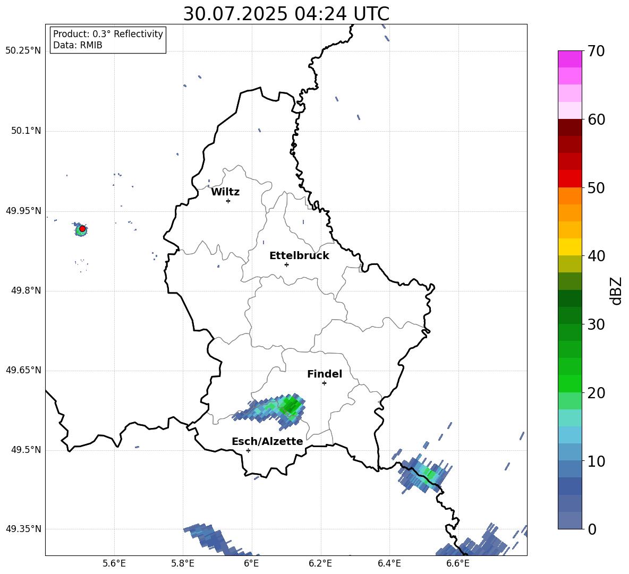The width and height of the screenshot is (629, 574).
Task: Click the "Data: RMIB" text
Action: pyautogui.click(x=78, y=45)
